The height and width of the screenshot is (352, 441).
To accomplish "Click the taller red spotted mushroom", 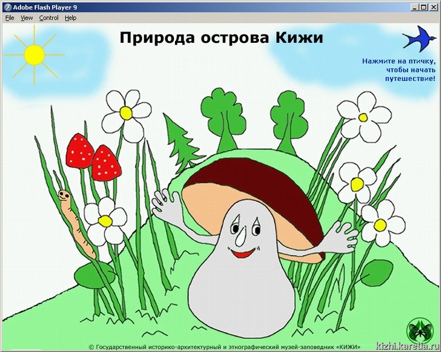I will pyautogui.click(x=79, y=151).
